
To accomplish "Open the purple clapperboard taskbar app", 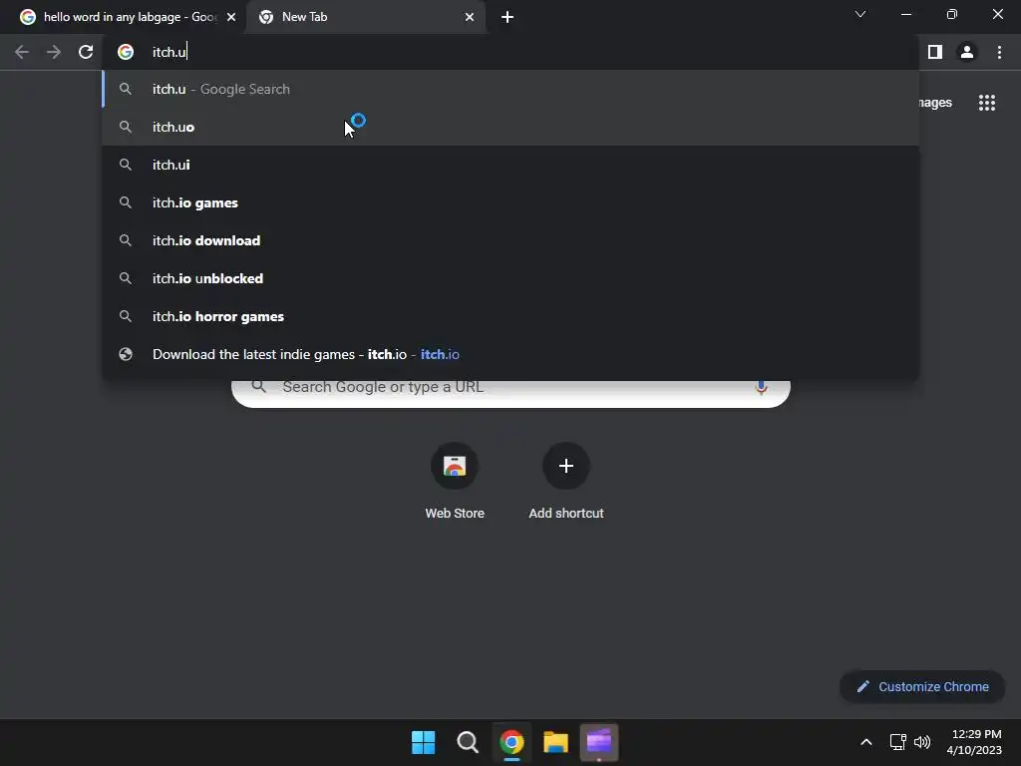I will 599,742.
